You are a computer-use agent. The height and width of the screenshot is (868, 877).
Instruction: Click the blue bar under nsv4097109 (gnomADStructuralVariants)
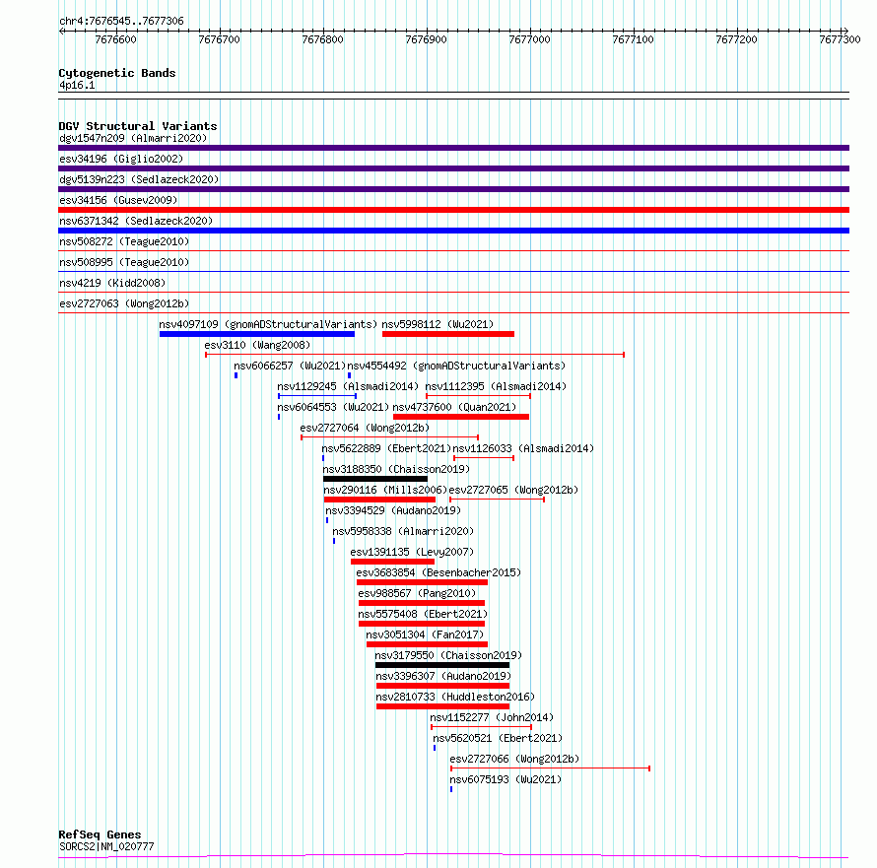(x=257, y=334)
